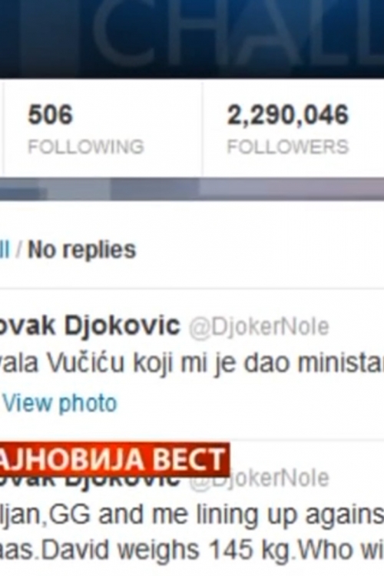Screen dimensions: 384x576
Task: Click the dark CHALL header image
Action: tap(192, 38)
